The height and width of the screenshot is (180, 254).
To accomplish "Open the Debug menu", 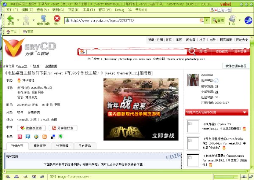I will point(119,10).
